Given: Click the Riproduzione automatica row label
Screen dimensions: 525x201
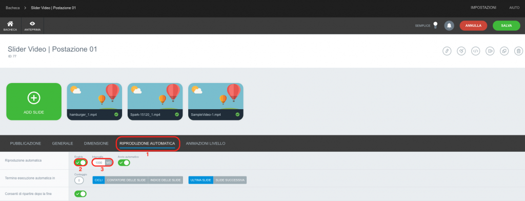Looking at the screenshot, I should pyautogui.click(x=23, y=160).
